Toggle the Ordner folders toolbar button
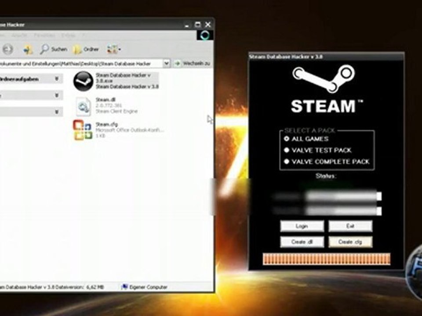 tap(86, 49)
